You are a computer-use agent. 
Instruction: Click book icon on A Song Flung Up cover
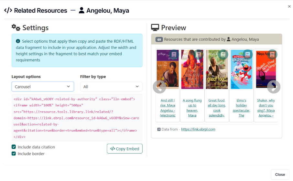click(x=198, y=54)
